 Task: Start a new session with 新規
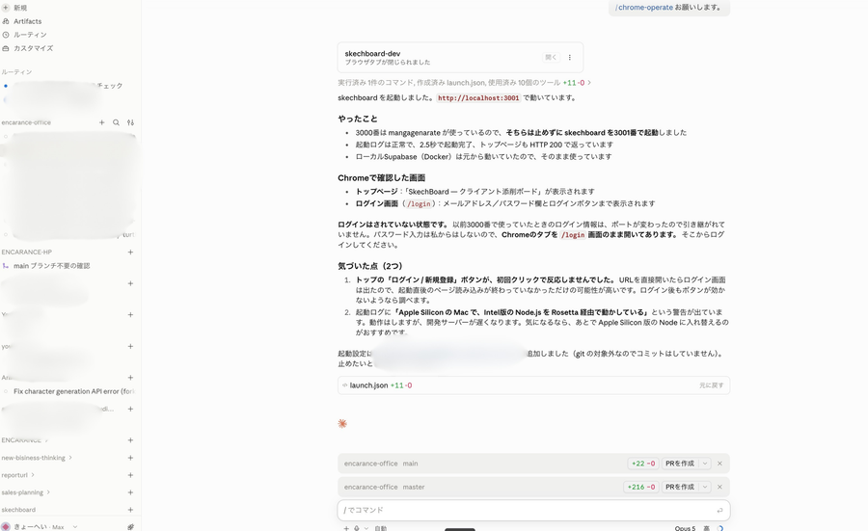click(14, 8)
